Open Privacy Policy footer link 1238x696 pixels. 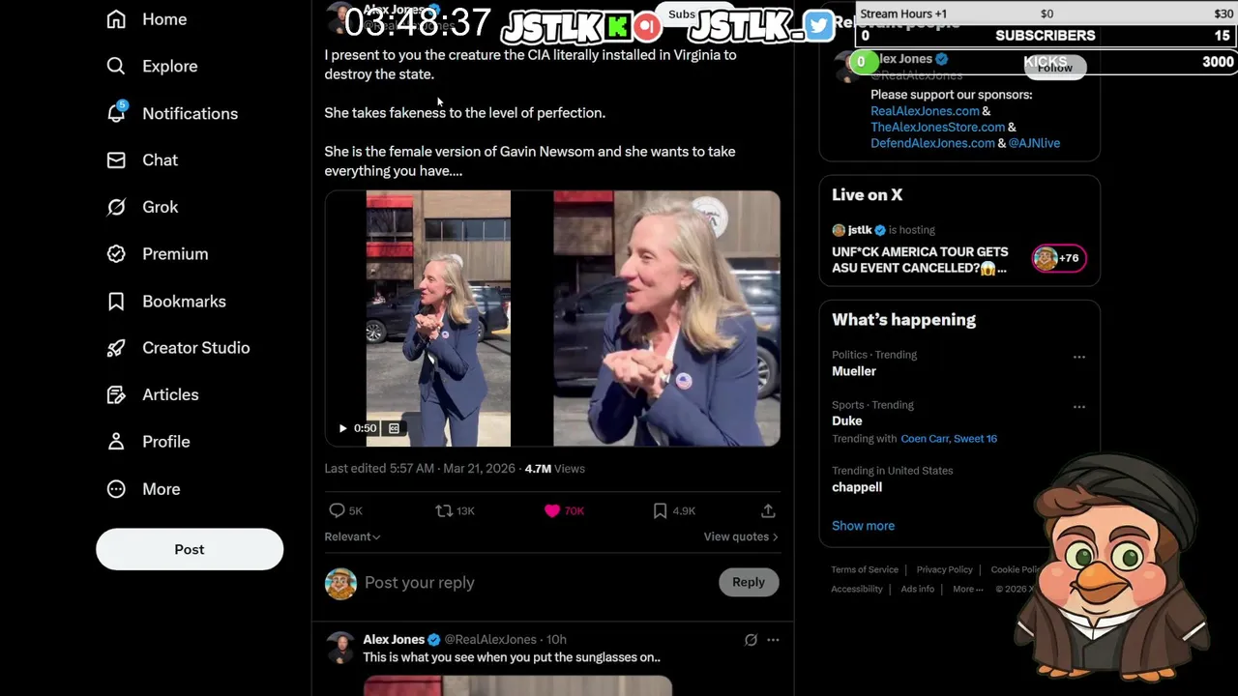tap(944, 569)
